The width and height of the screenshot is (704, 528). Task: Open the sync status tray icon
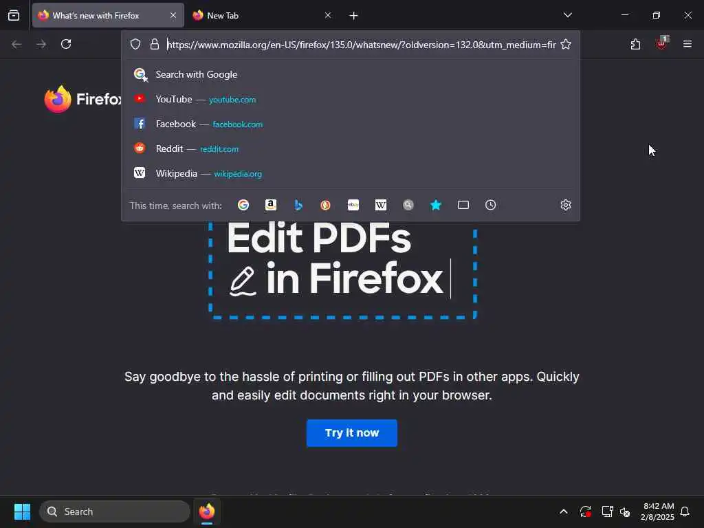pyautogui.click(x=586, y=511)
